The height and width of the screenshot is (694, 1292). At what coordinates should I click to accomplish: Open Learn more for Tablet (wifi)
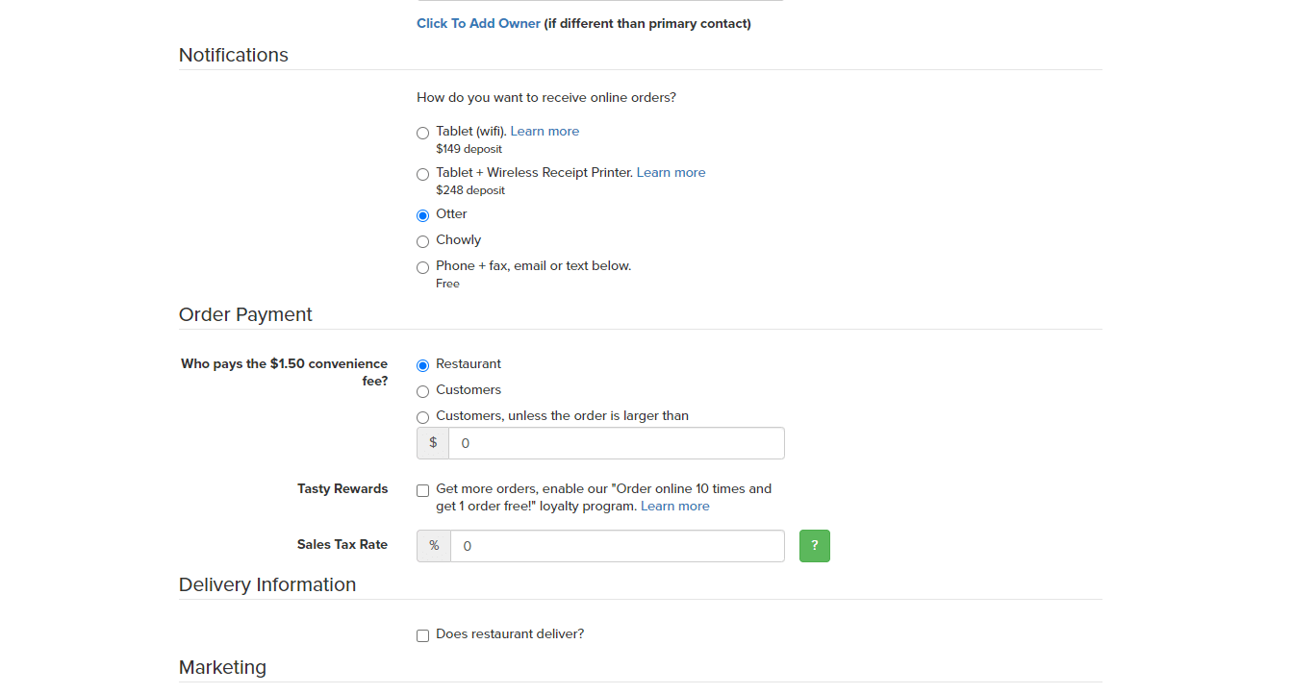click(x=545, y=131)
